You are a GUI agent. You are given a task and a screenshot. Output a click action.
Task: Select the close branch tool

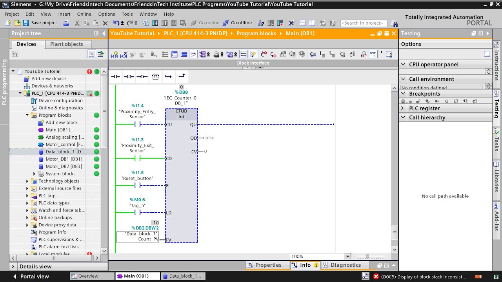182,76
